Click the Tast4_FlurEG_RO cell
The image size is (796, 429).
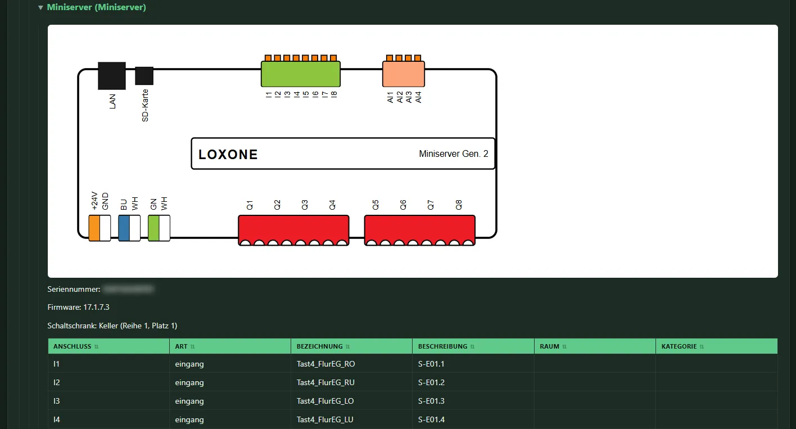351,364
